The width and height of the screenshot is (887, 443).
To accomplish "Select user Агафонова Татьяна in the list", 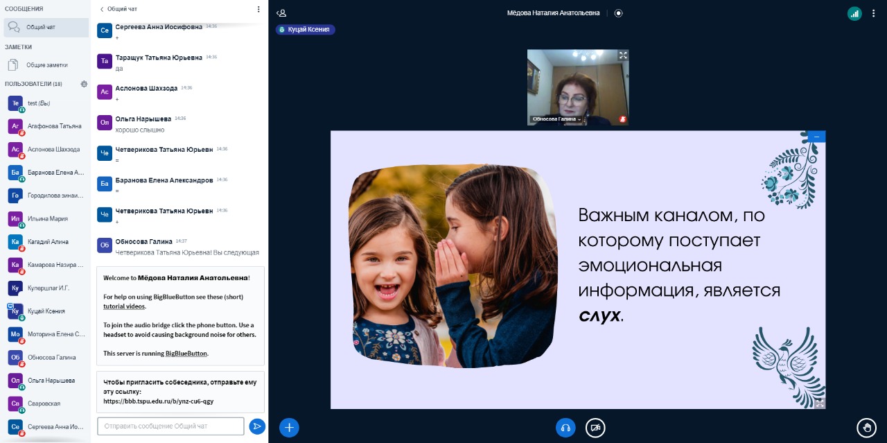I will [54, 126].
